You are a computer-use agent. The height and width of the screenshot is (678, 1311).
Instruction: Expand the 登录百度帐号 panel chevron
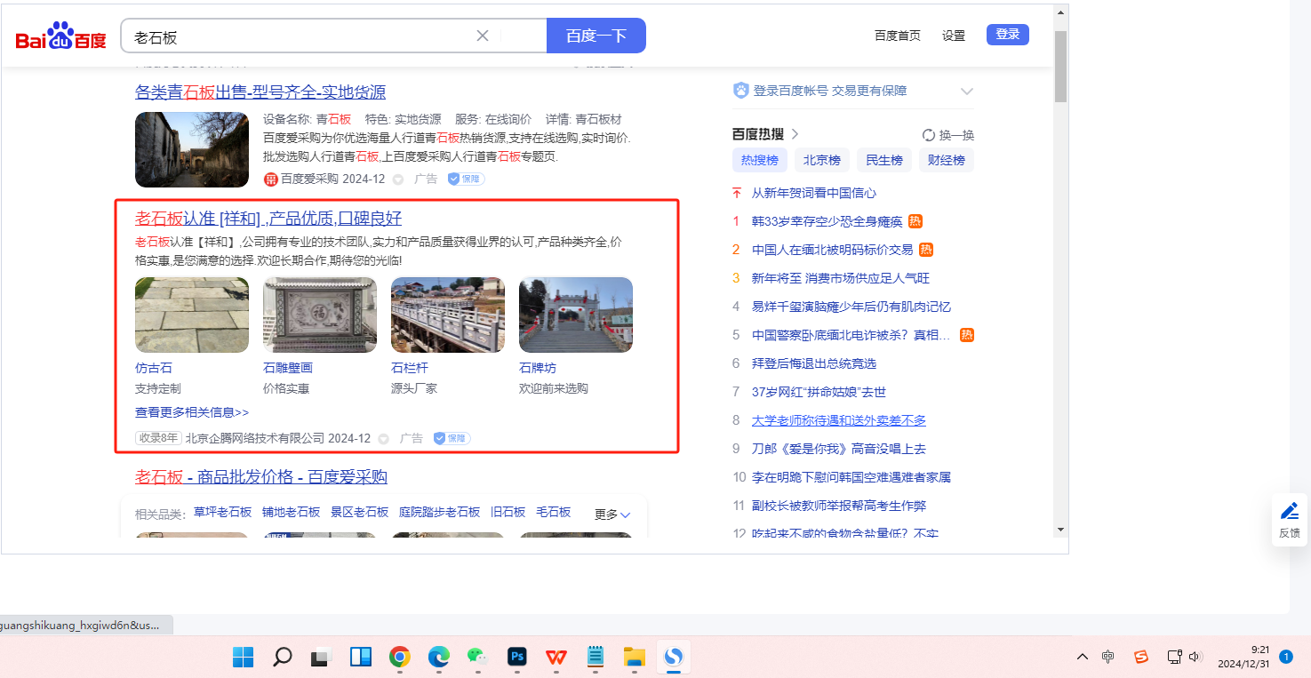tap(967, 92)
